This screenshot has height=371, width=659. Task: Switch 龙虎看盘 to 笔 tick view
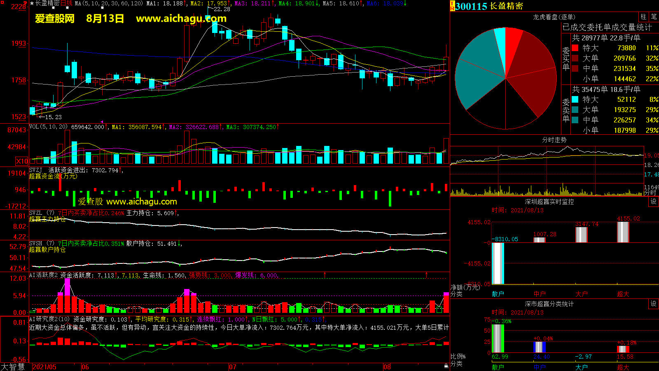pyautogui.click(x=654, y=16)
